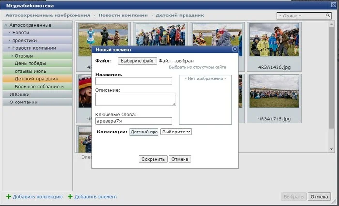Close the Новый элемент dialog

click(x=234, y=49)
